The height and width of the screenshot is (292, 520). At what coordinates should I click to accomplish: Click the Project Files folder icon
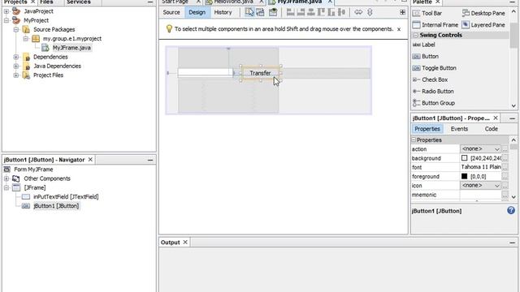click(x=26, y=75)
